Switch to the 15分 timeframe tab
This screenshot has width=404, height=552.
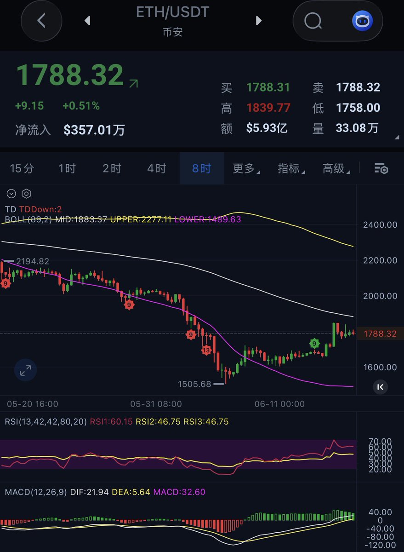click(22, 168)
